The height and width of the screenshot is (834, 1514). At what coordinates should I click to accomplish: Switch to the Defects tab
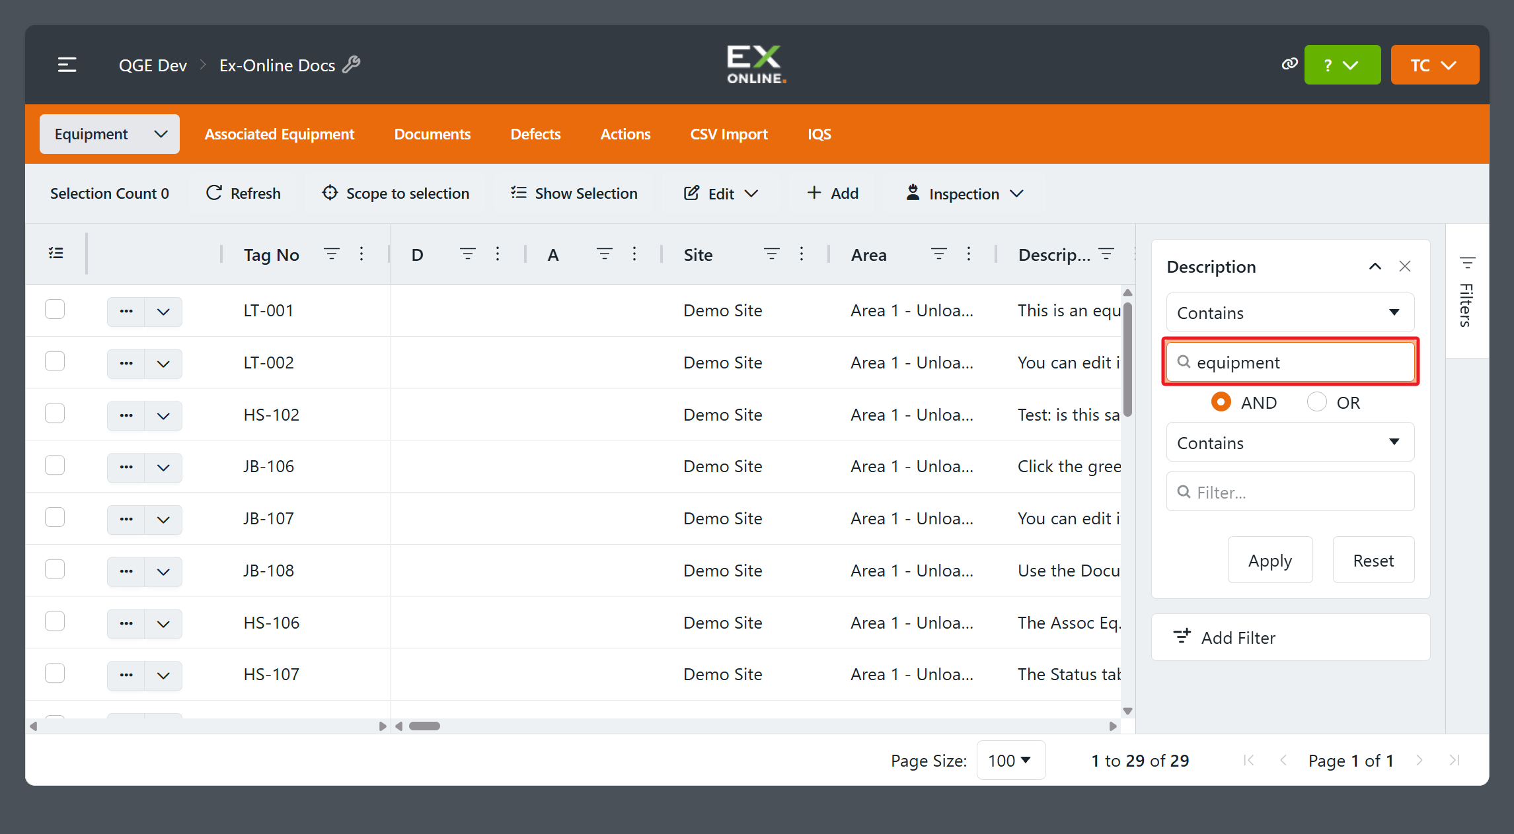pyautogui.click(x=535, y=134)
